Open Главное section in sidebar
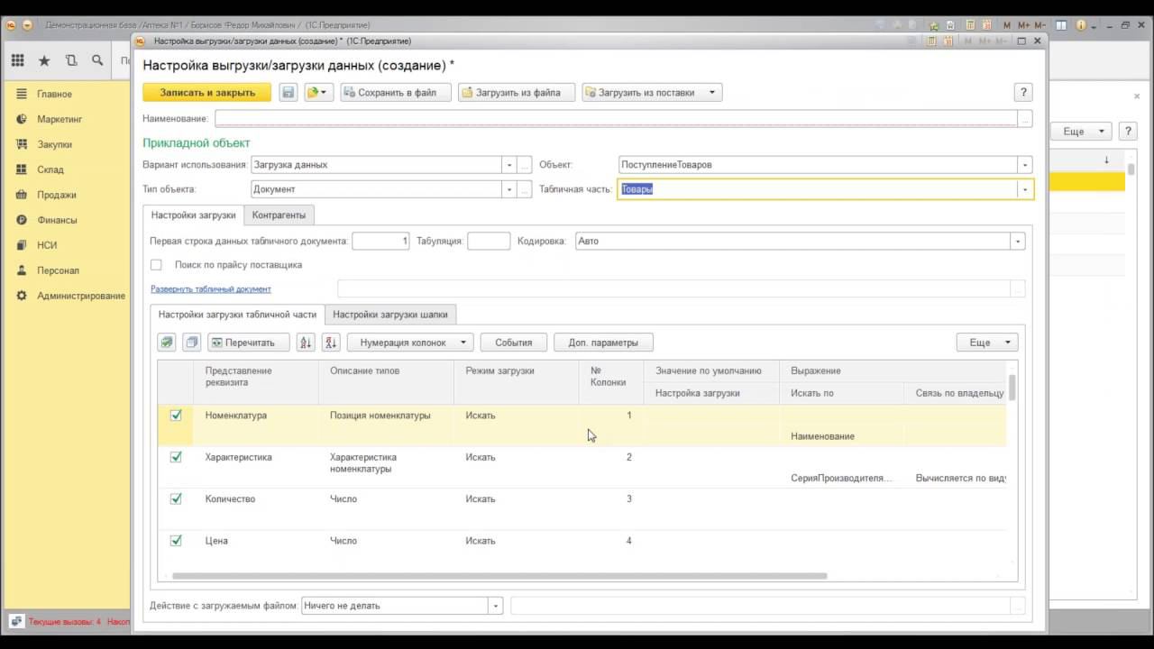This screenshot has height=649, width=1154. 54,94
